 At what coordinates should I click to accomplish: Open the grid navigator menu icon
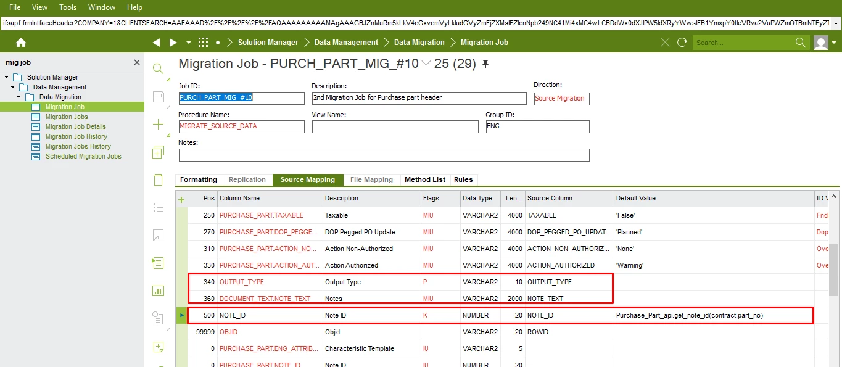[x=203, y=43]
